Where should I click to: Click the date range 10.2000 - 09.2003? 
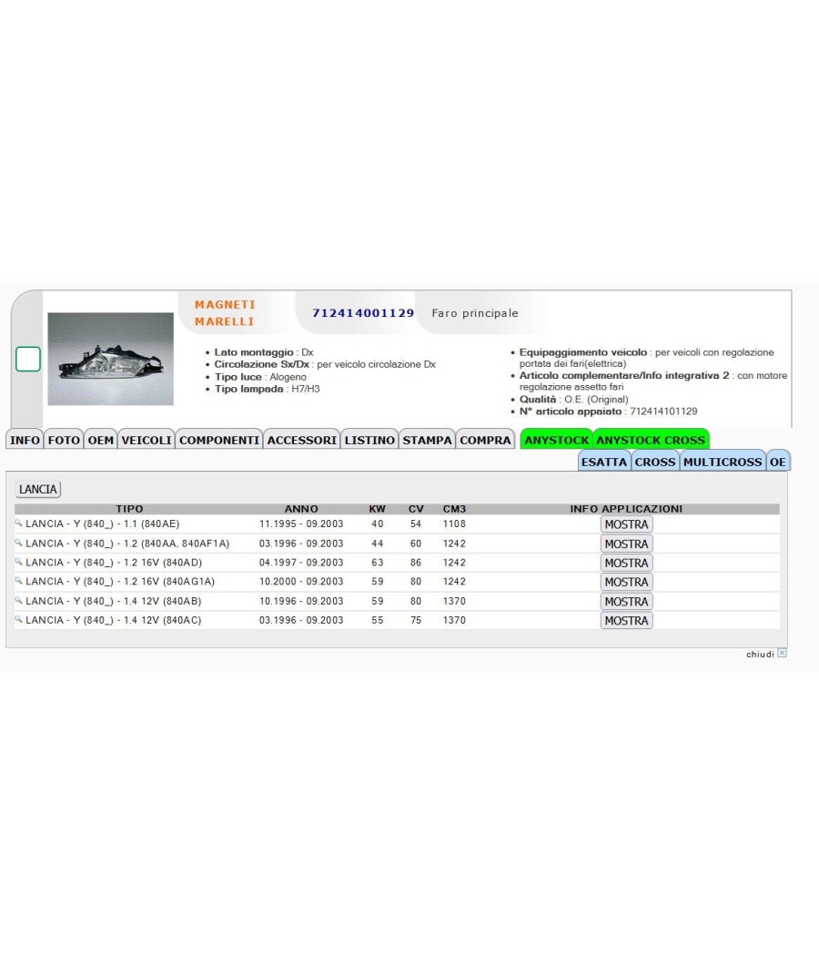(301, 581)
